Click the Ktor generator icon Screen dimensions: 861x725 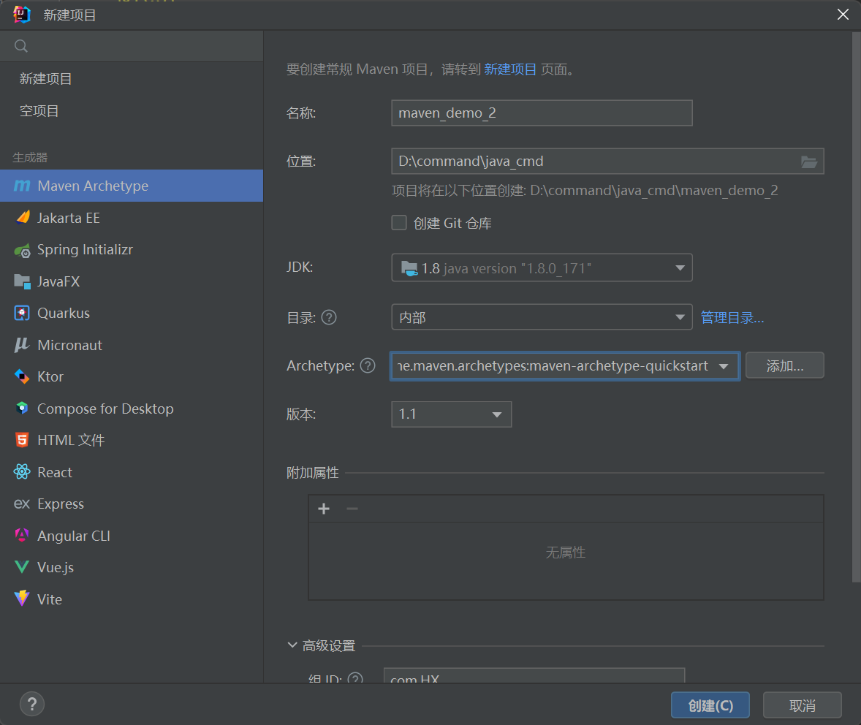23,377
